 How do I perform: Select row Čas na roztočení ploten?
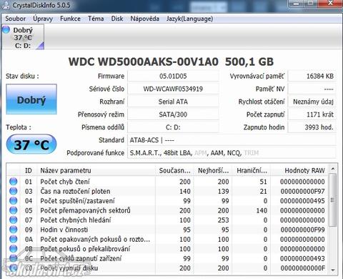[x=168, y=191]
